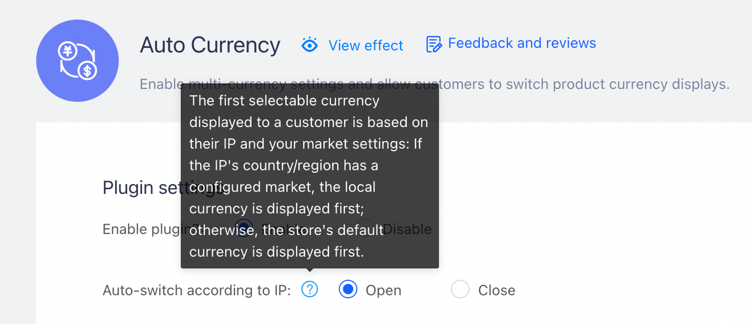Click the eye icon beside View effect
This screenshot has width=752, height=324.
click(x=309, y=45)
